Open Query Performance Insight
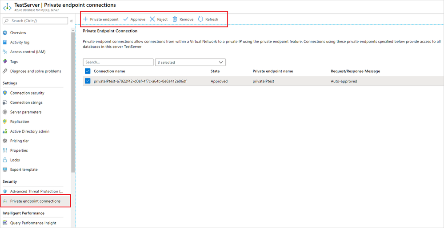 click(x=33, y=223)
